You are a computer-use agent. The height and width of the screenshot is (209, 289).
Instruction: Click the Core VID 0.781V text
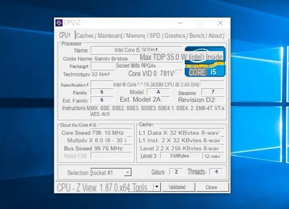pos(151,74)
